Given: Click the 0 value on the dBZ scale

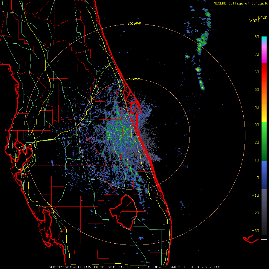Looking at the screenshot, I should [258, 178].
